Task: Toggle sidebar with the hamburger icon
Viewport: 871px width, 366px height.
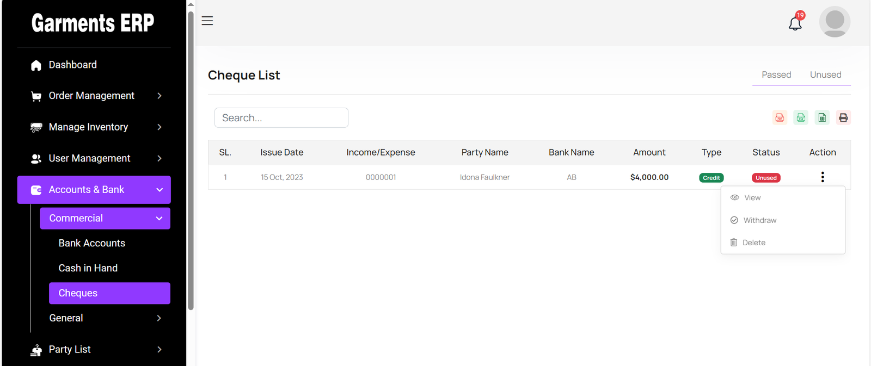Action: 207,21
